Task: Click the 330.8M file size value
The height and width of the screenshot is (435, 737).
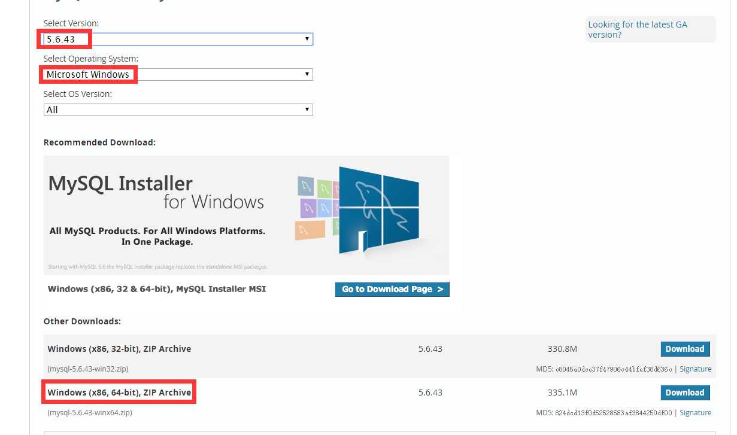Action: tap(562, 349)
